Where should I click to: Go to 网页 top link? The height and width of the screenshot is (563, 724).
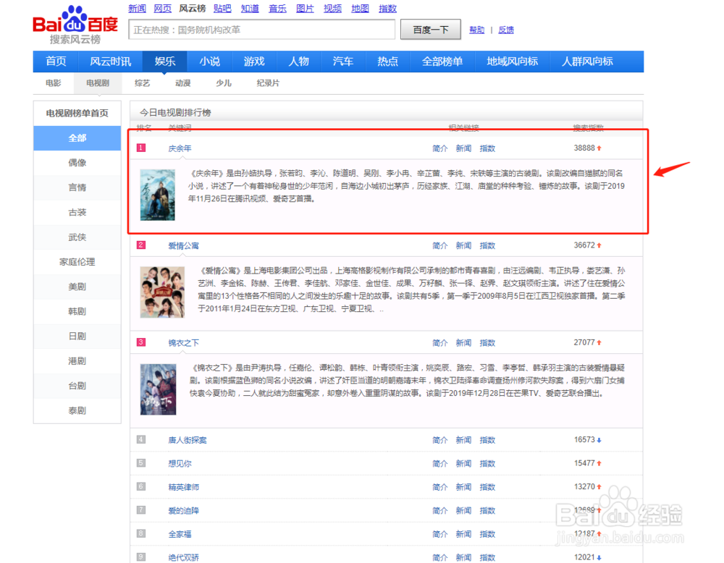162,8
